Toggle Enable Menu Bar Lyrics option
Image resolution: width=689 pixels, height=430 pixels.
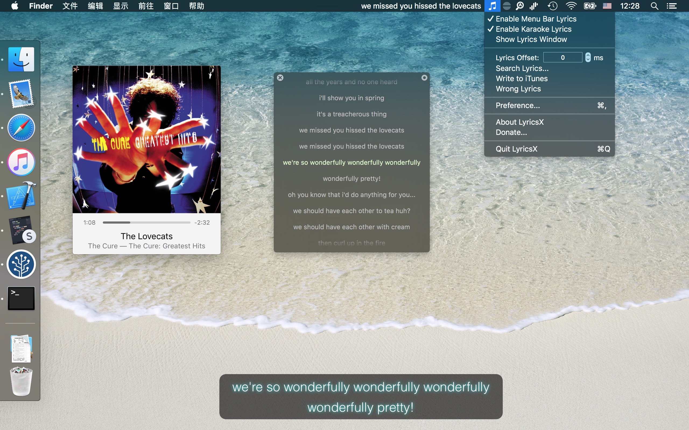[x=536, y=19]
